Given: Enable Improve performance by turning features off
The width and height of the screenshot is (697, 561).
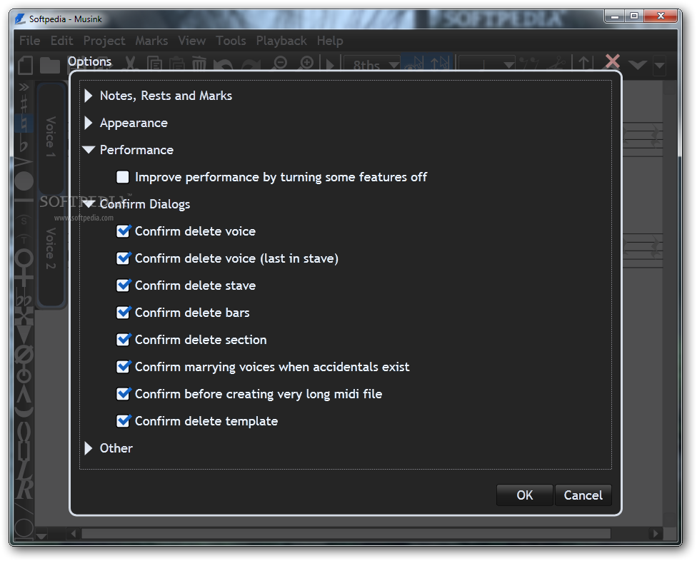Looking at the screenshot, I should [123, 177].
